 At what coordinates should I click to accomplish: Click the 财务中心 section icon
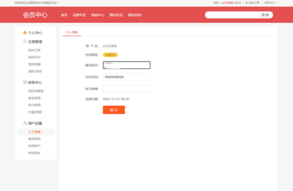25,82
